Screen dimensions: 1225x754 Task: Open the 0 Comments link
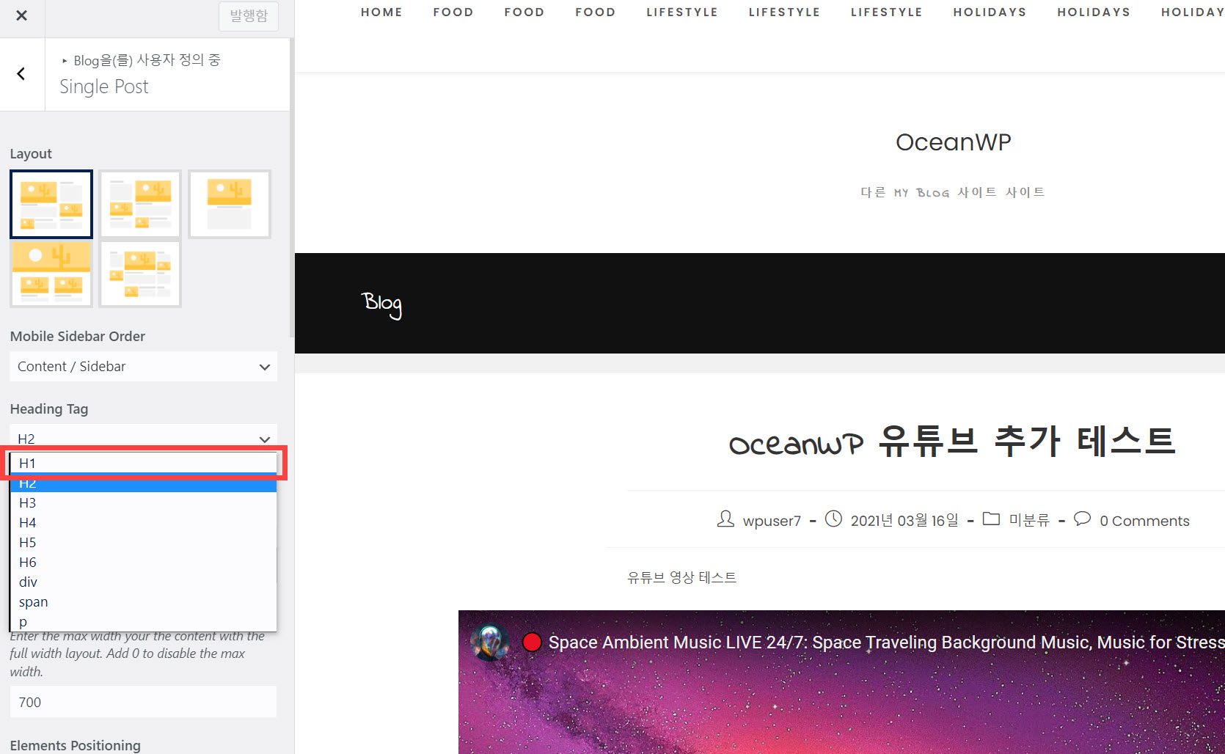tap(1144, 520)
